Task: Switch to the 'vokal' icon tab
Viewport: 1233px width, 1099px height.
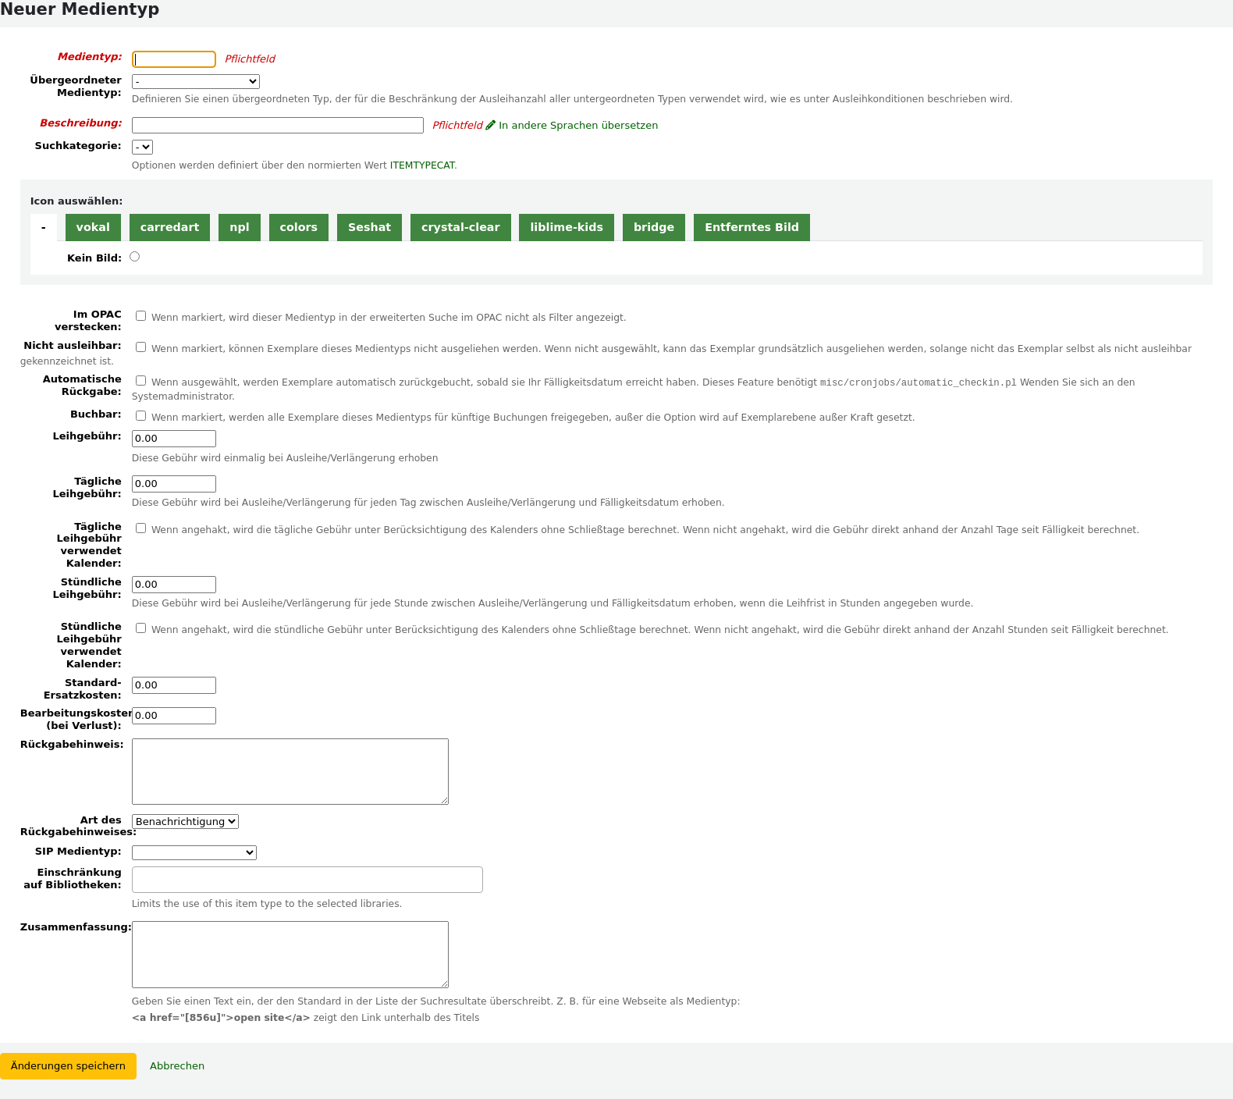Action: pyautogui.click(x=93, y=227)
